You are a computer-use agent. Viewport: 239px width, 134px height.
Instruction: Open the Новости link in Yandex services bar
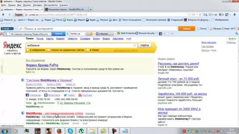(x=72, y=39)
